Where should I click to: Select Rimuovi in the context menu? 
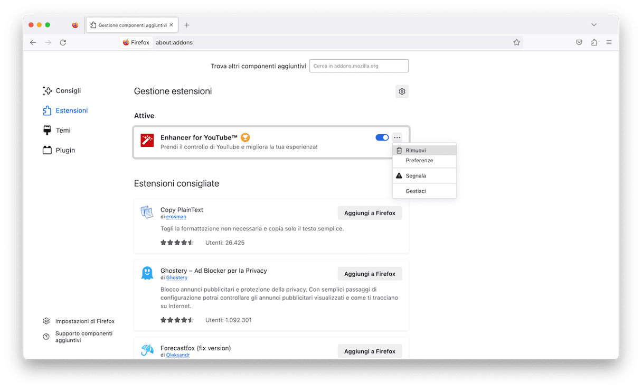click(424, 151)
